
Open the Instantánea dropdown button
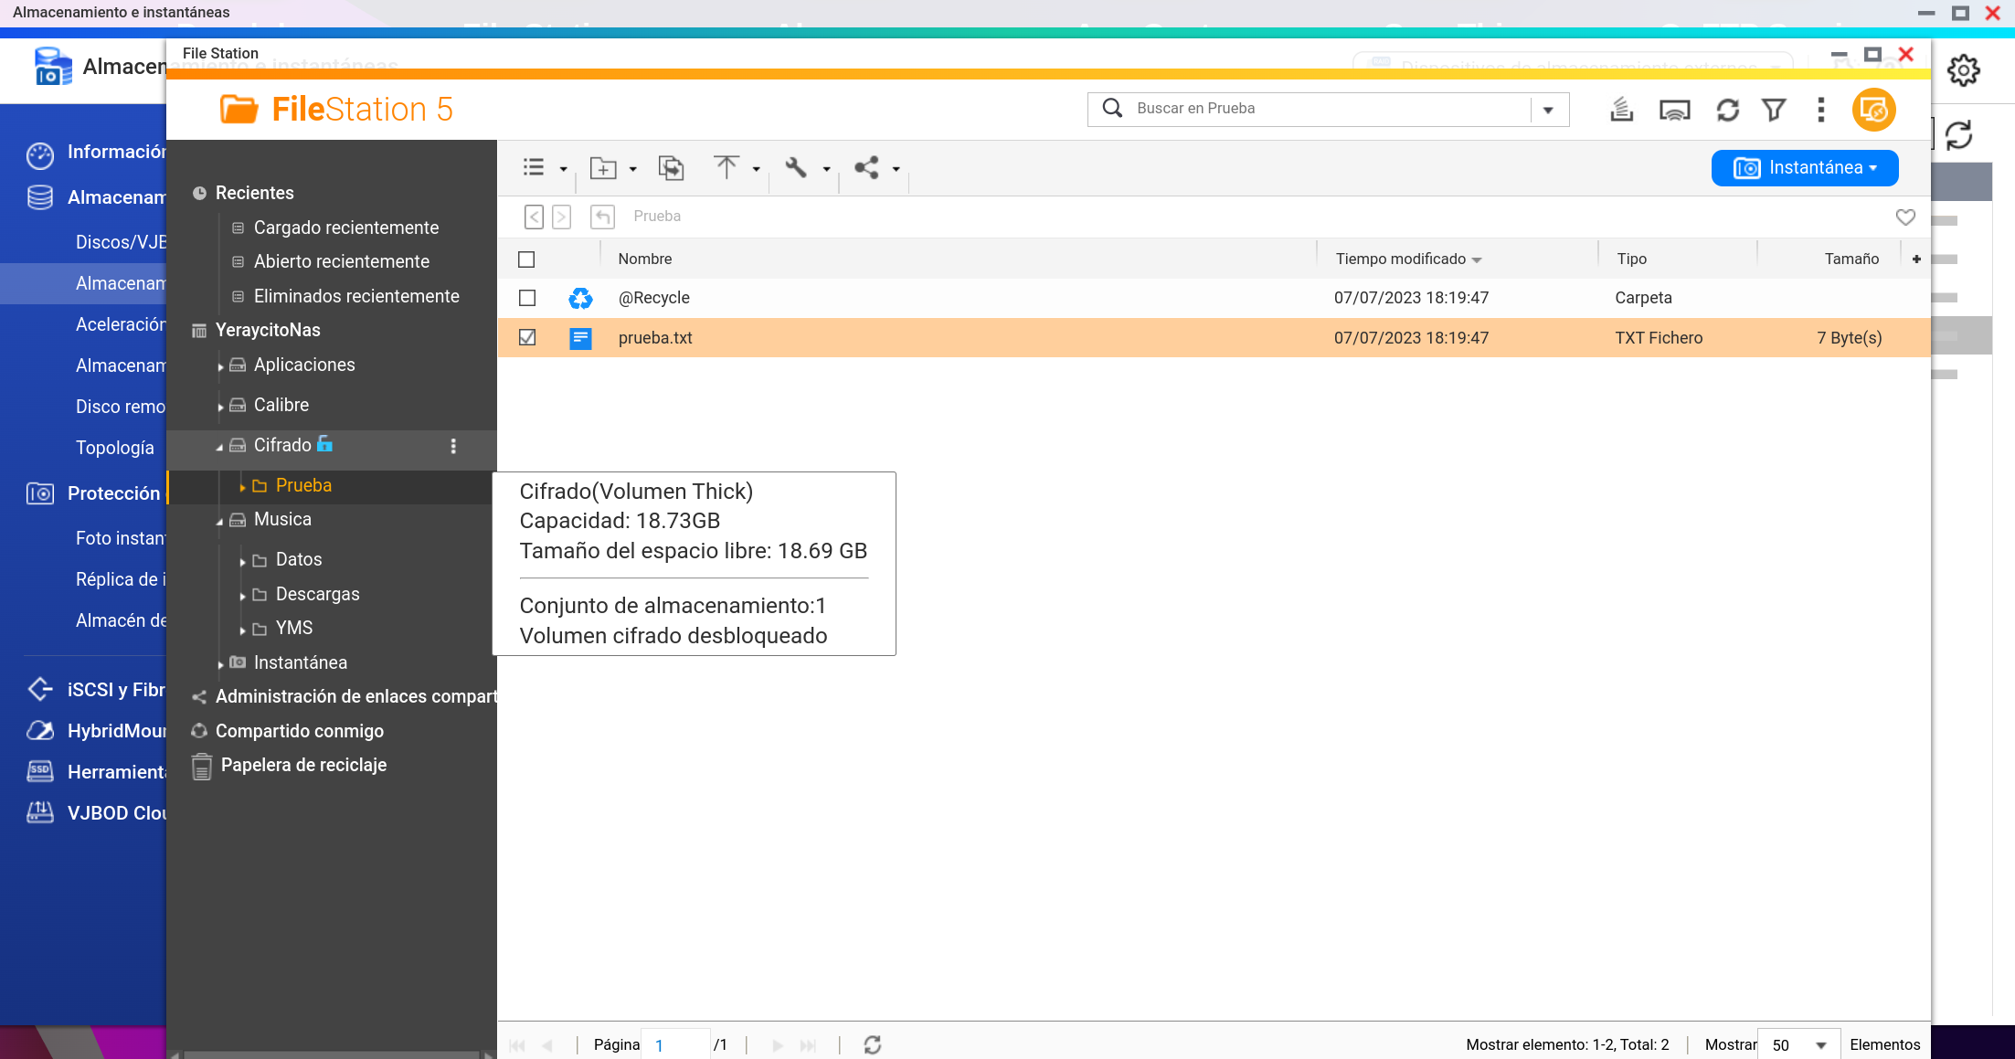(x=1804, y=168)
